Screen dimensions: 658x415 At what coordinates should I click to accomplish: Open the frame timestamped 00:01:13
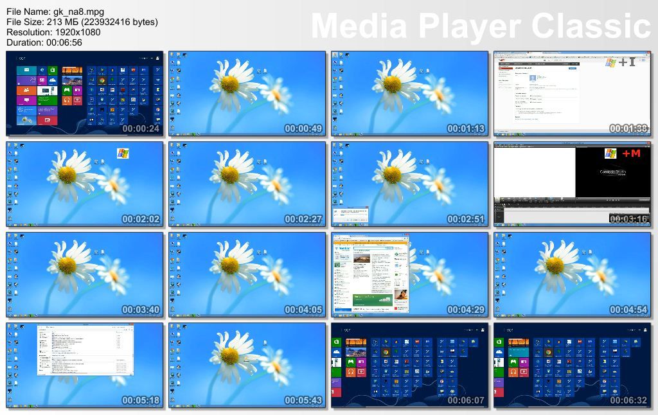pyautogui.click(x=410, y=94)
